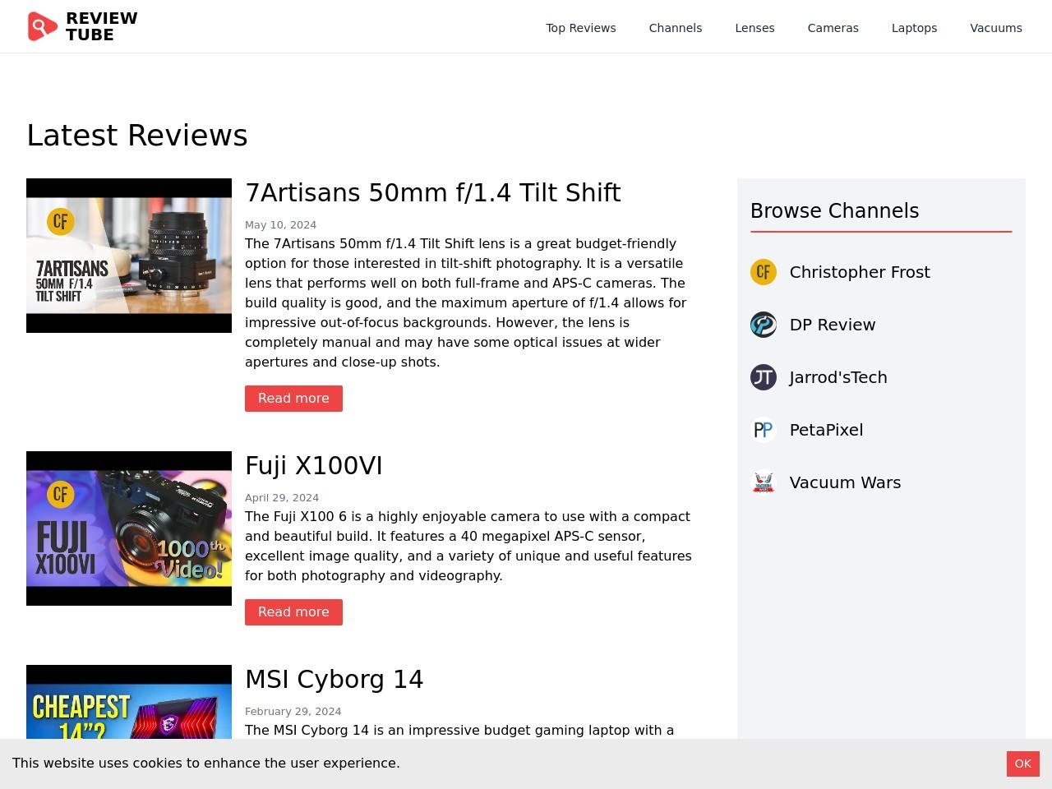Click the REVIEW TUBE site name text
Image resolution: width=1052 pixels, height=789 pixels.
pyautogui.click(x=101, y=26)
